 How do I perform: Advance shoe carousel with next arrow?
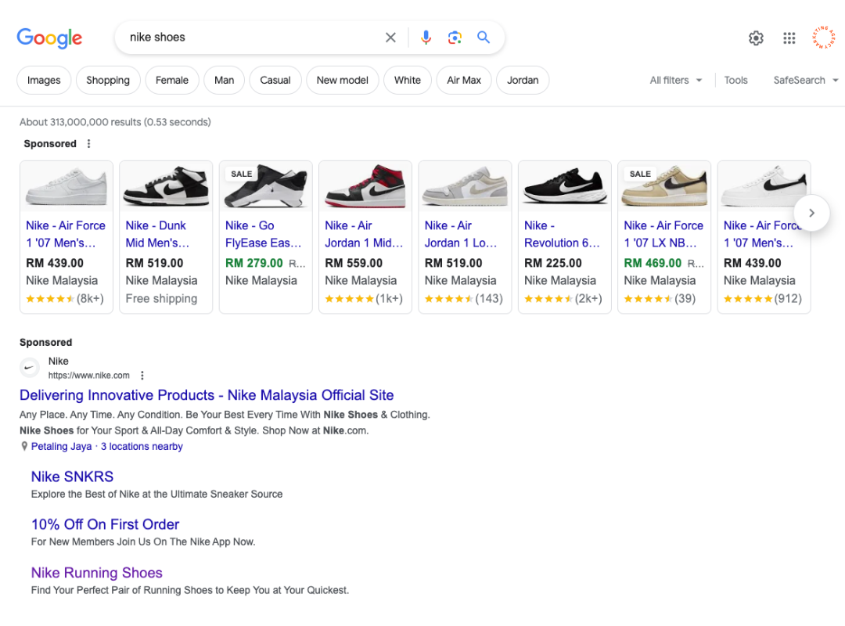[x=811, y=213]
